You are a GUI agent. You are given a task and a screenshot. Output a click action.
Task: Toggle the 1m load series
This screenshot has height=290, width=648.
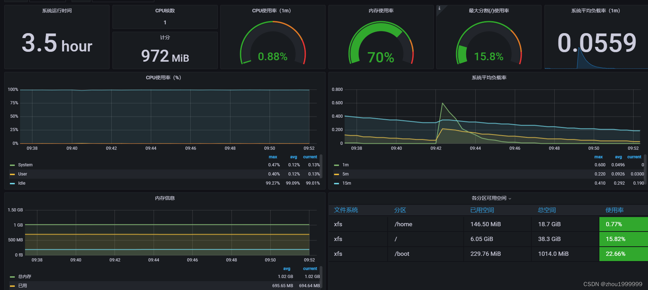point(345,165)
